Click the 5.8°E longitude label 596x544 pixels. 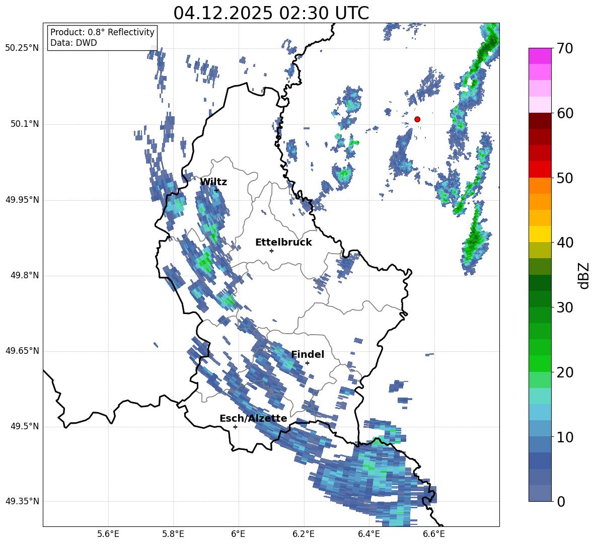pos(173,534)
